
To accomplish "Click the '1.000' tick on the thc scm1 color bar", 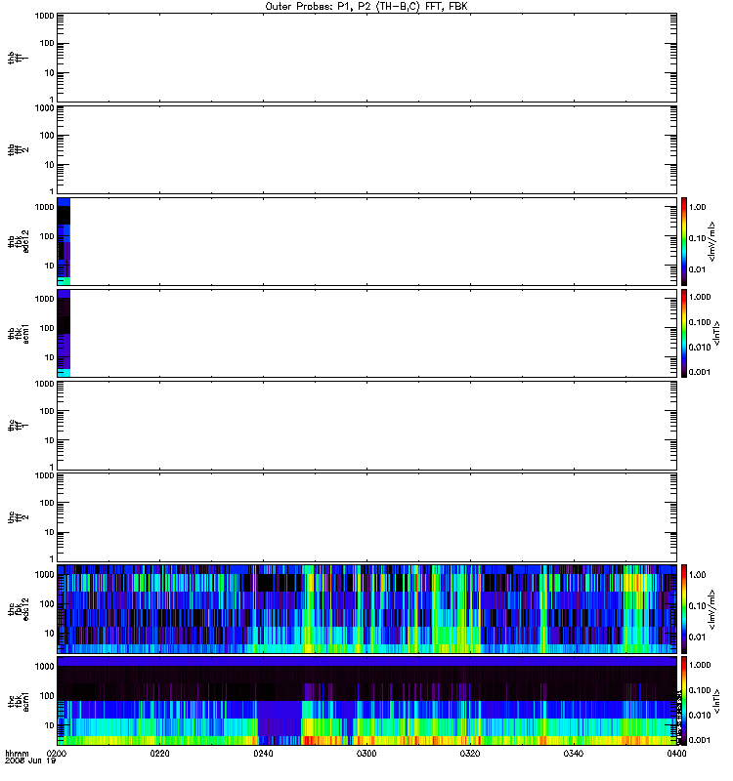I will 700,665.
